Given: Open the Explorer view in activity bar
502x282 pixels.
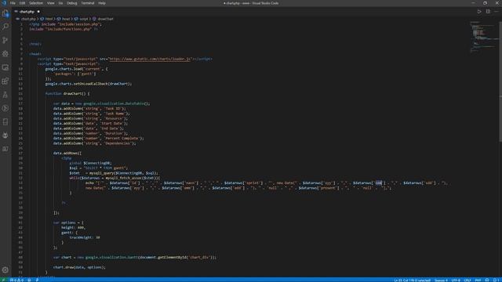Looking at the screenshot, I should [5, 13].
